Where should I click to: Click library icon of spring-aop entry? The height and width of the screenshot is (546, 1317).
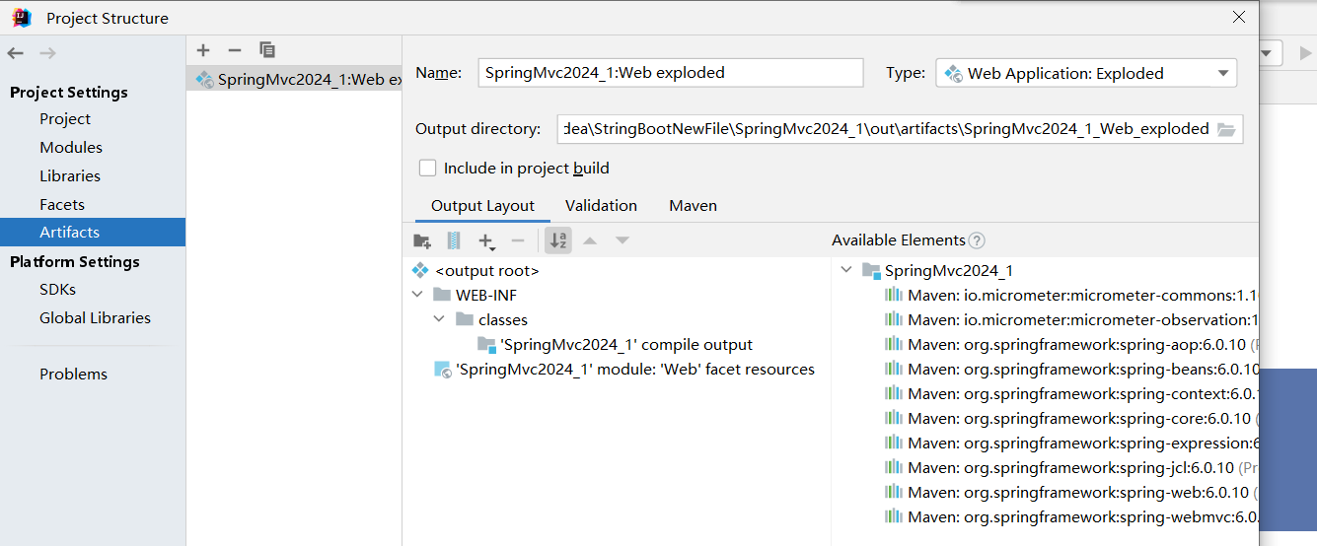tap(894, 345)
